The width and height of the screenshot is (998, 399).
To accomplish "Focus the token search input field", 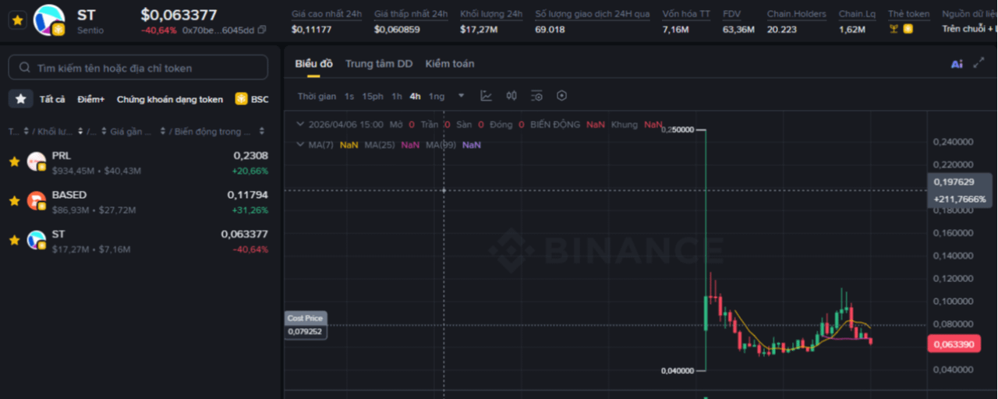I will [x=138, y=68].
